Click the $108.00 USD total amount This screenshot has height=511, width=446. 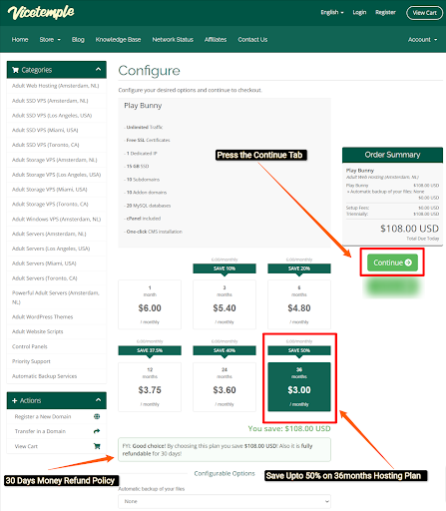(409, 229)
